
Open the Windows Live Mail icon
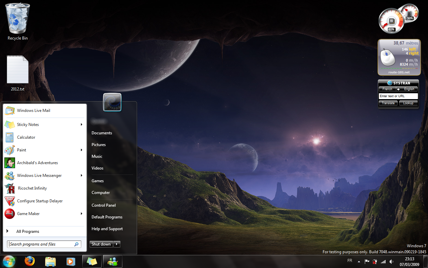tap(10, 111)
